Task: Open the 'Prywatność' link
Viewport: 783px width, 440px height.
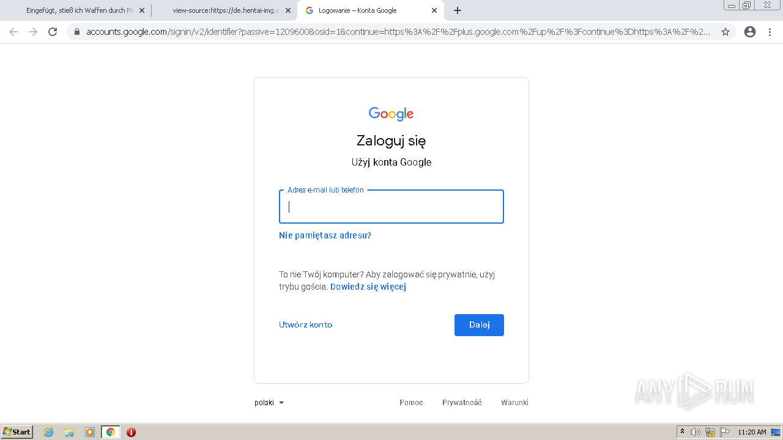Action: coord(462,403)
